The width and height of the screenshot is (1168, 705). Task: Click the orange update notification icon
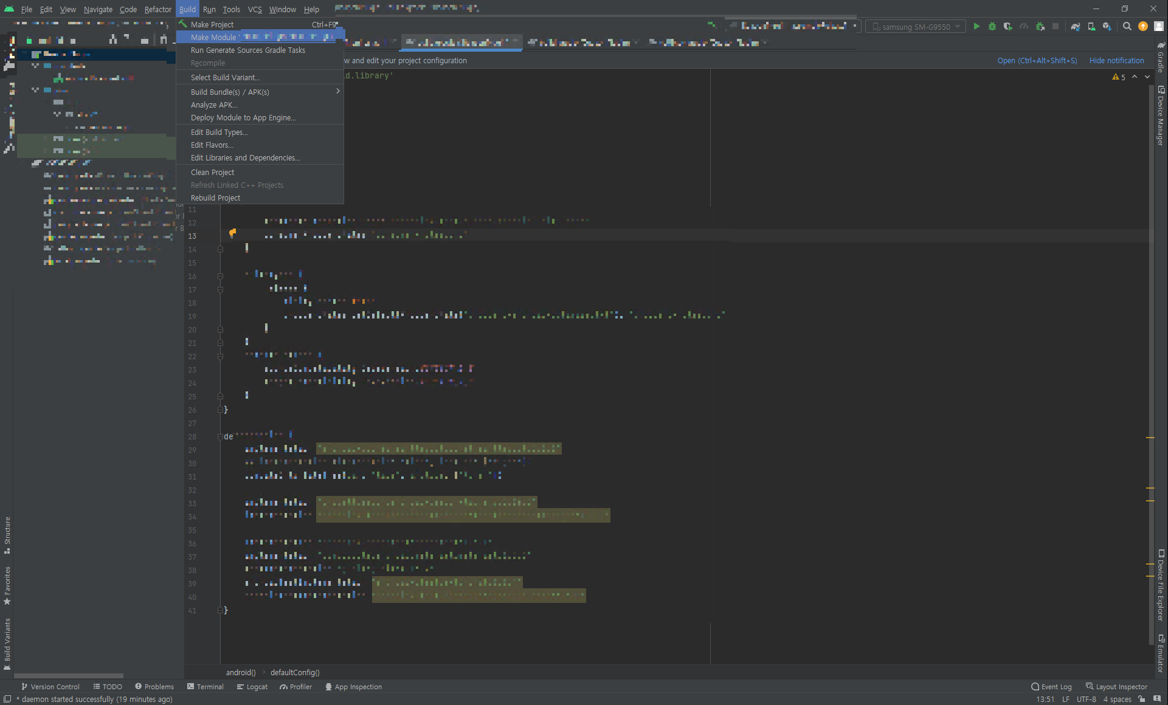(x=1143, y=27)
